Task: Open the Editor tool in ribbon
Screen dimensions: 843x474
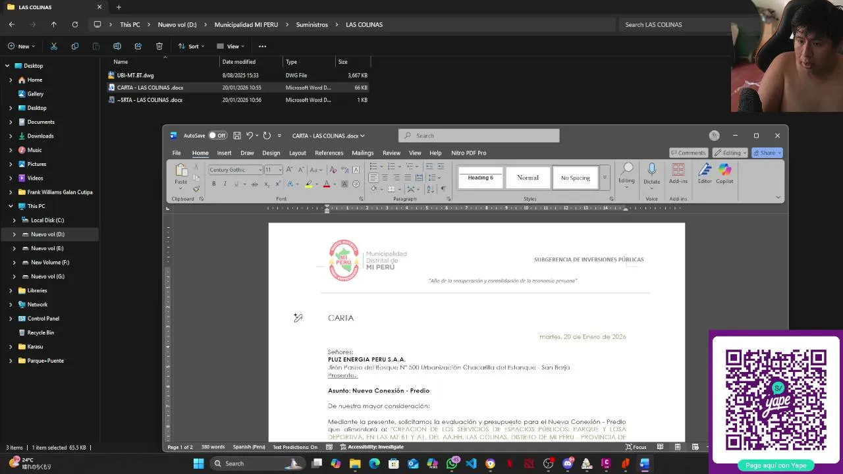Action: pyautogui.click(x=705, y=173)
